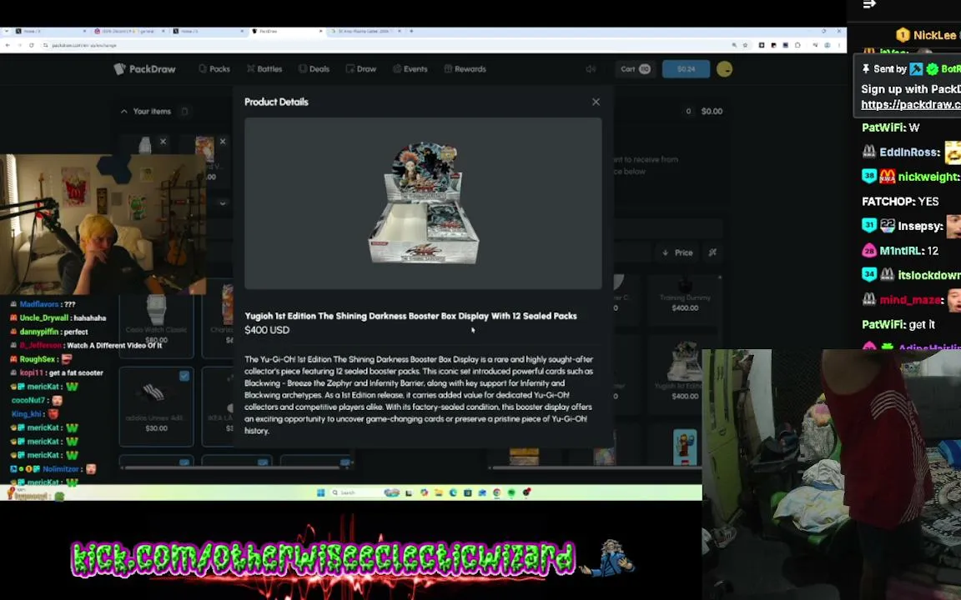The width and height of the screenshot is (961, 600).
Task: Open the Rewards menu item
Action: point(465,69)
